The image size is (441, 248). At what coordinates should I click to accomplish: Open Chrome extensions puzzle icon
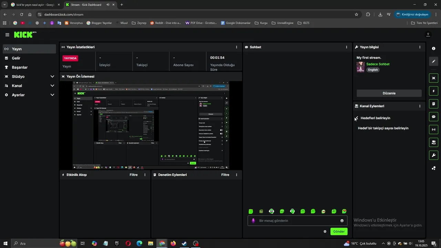tap(368, 14)
